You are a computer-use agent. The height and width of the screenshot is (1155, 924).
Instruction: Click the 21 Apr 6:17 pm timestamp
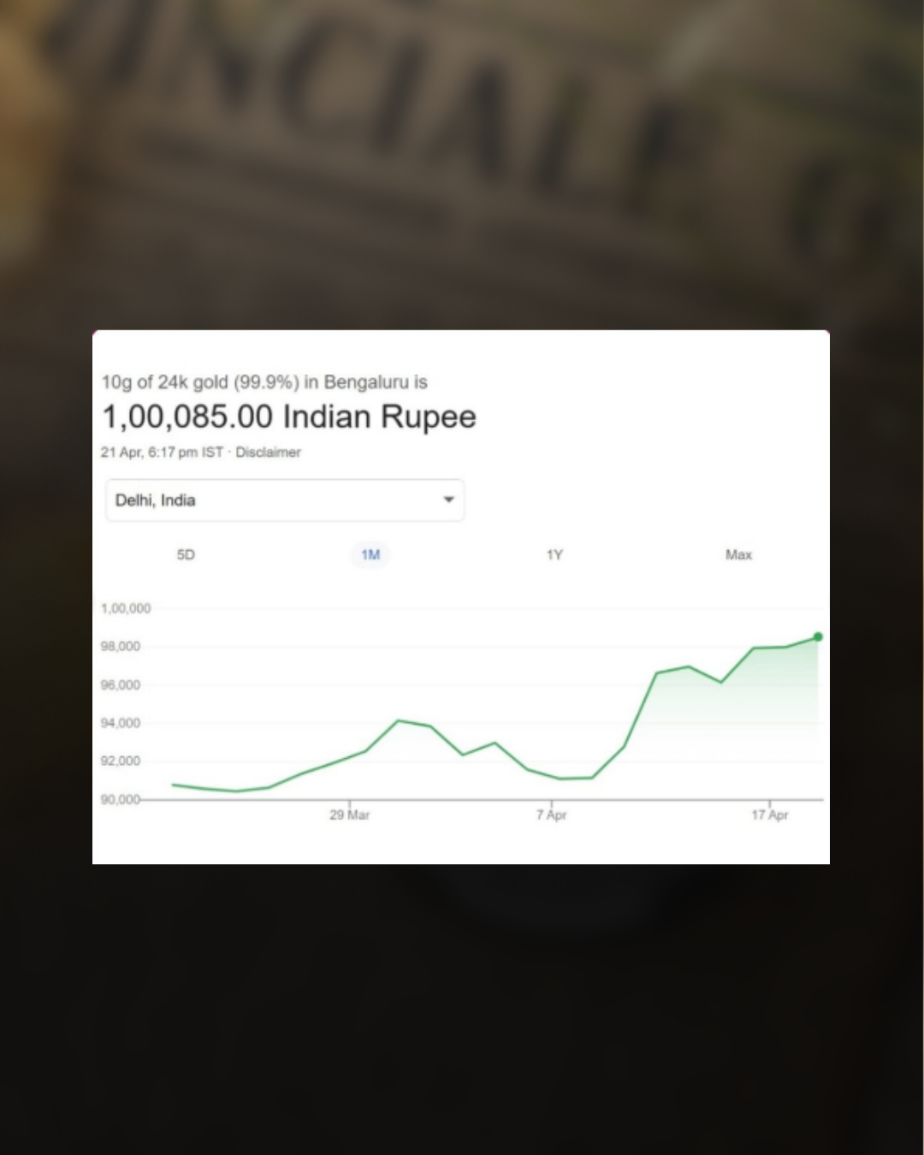pos(162,453)
